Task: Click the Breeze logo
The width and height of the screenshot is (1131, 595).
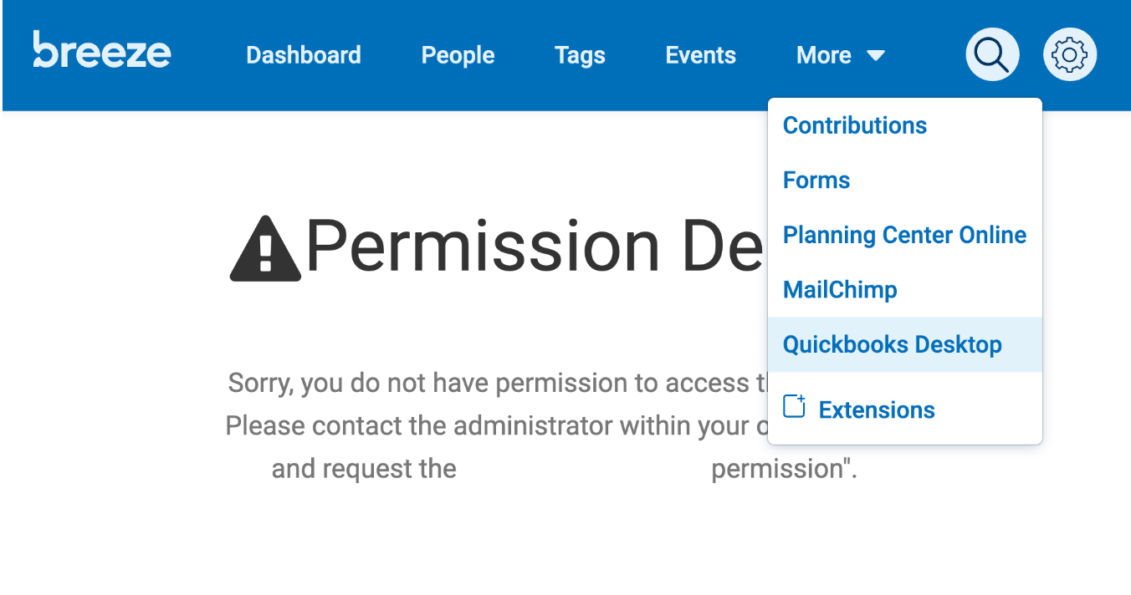Action: tap(102, 49)
